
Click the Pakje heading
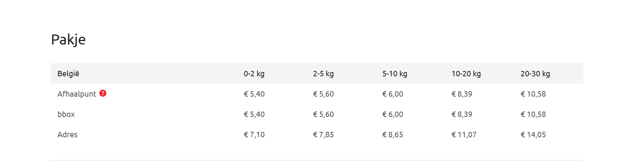(68, 39)
